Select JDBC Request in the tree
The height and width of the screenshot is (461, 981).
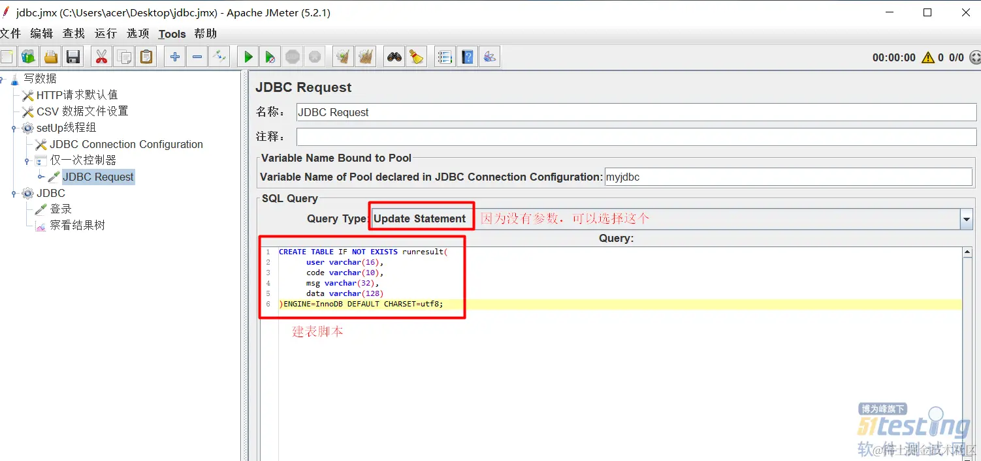pos(98,177)
